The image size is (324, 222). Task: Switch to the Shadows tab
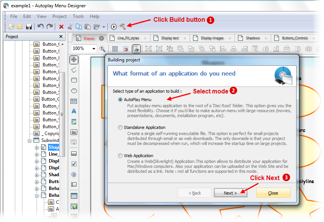252,38
